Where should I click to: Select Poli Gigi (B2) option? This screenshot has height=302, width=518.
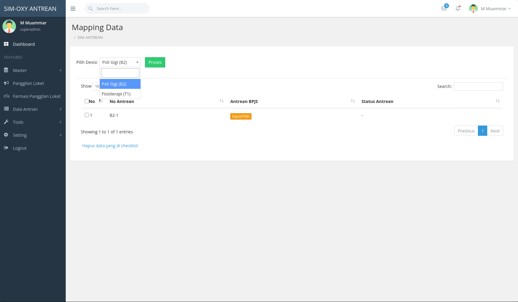tap(120, 84)
